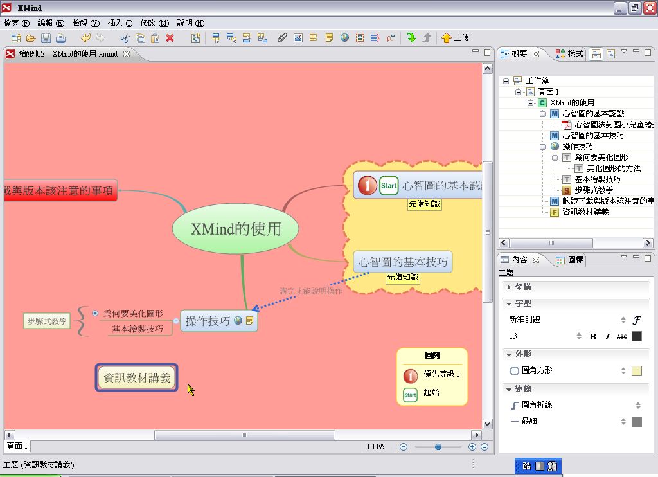Click the Insert Image toolbar icon
The width and height of the screenshot is (658, 477).
[x=298, y=38]
